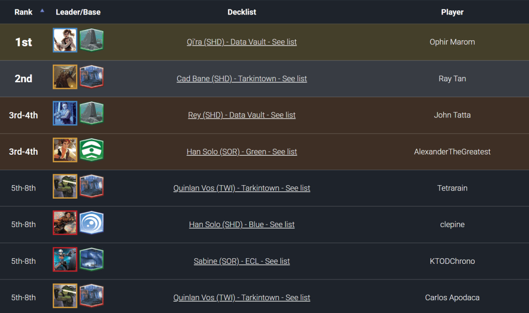Image resolution: width=529 pixels, height=313 pixels.
Task: Click the Tarkintown base icon in Carlos Apodaca's row
Action: (x=92, y=296)
